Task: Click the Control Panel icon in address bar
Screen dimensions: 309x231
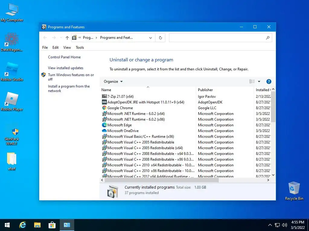Action: point(74,38)
